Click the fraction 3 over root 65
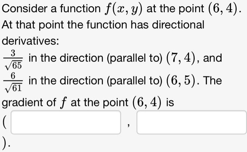247x152 pixels. [13, 59]
